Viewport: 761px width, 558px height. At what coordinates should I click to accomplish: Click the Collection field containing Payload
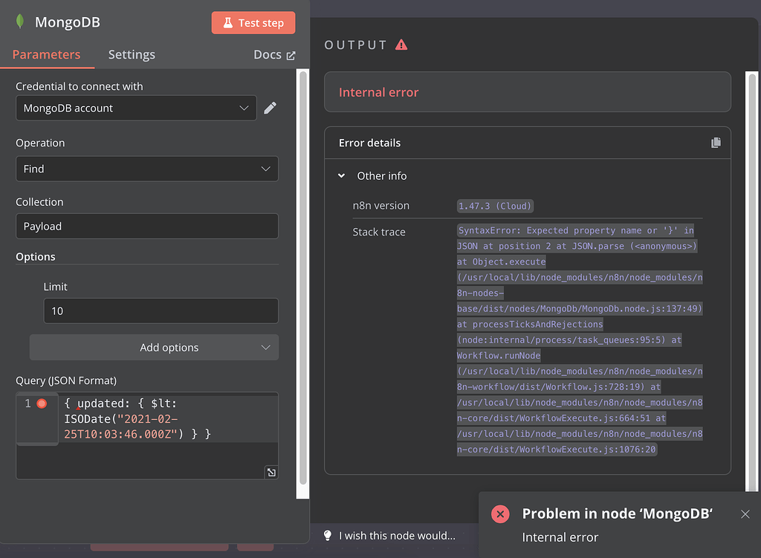click(146, 226)
